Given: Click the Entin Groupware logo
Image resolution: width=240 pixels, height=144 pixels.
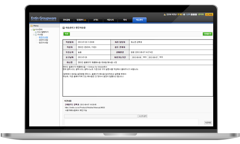Looking at the screenshot, I should coord(44,18).
